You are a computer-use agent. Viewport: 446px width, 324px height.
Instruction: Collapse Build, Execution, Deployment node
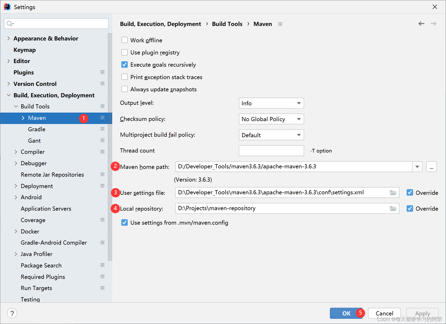(x=9, y=95)
